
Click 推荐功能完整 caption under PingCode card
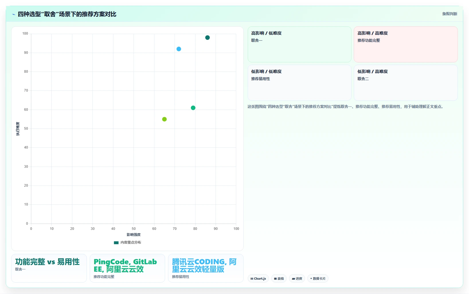click(104, 277)
